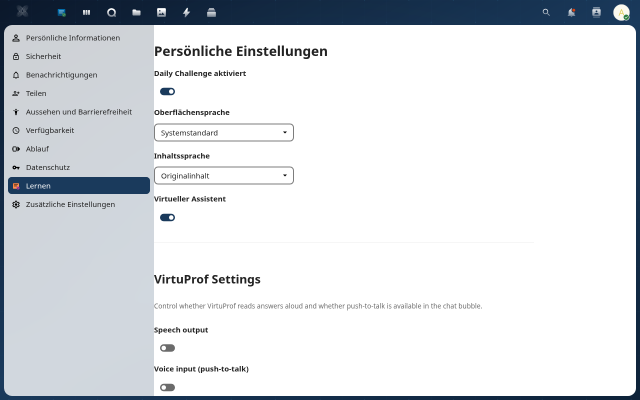
Task: Open the Inhaltssprache dropdown showing Originalinhalt
Action: pos(223,175)
